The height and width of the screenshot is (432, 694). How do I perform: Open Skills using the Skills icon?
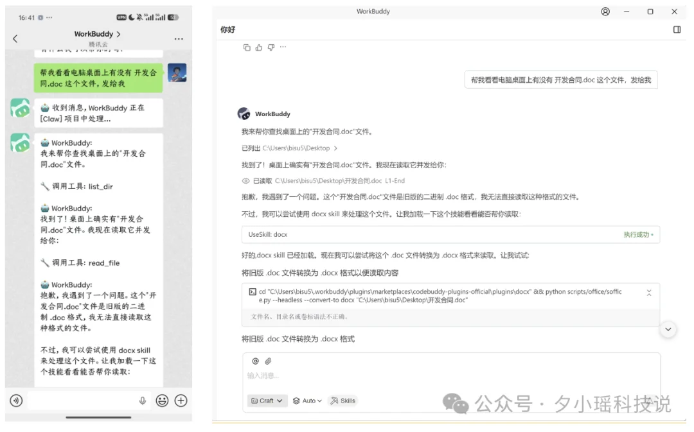click(343, 401)
